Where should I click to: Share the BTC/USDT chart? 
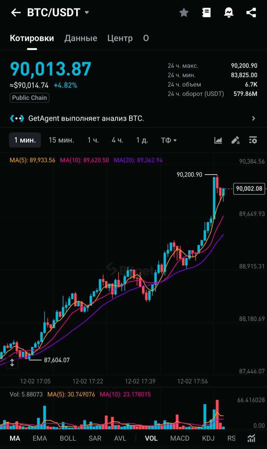pyautogui.click(x=251, y=13)
